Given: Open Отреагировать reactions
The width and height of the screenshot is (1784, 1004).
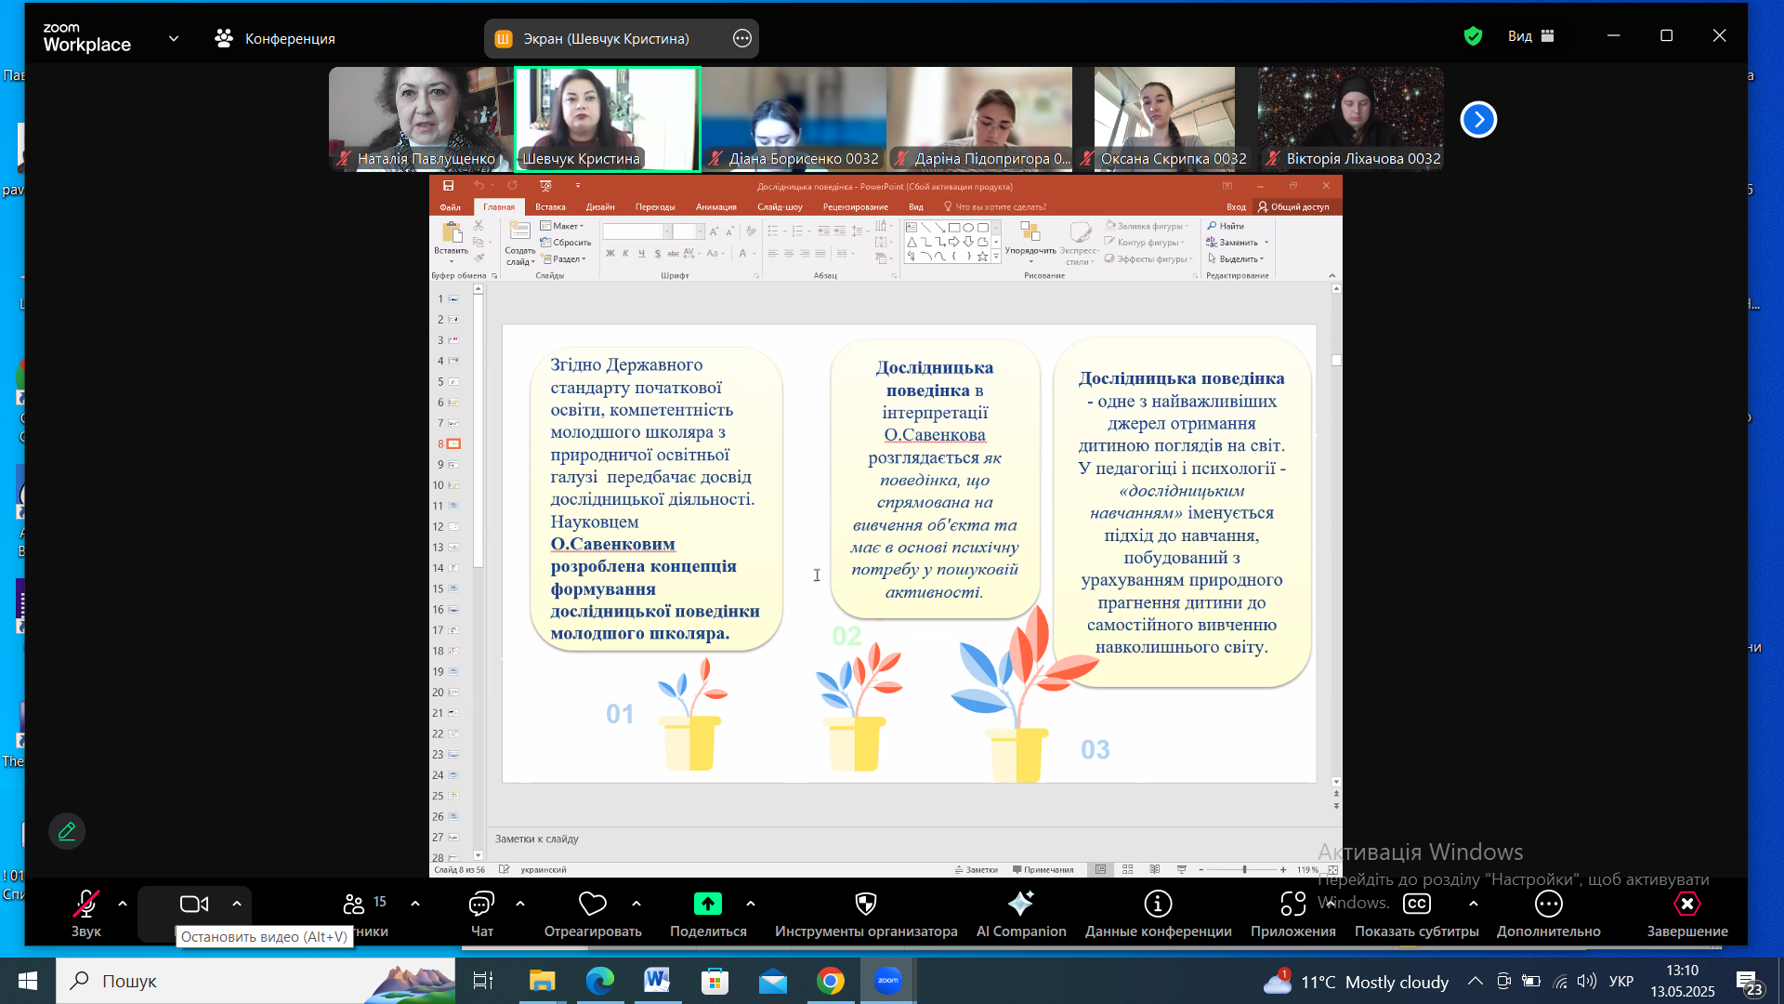Looking at the screenshot, I should coord(593,913).
